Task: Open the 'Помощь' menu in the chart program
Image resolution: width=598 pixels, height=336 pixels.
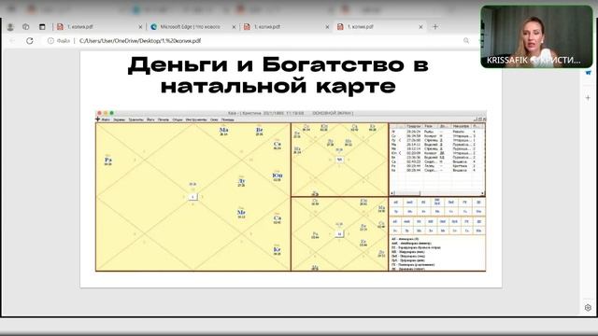Action: 228,119
